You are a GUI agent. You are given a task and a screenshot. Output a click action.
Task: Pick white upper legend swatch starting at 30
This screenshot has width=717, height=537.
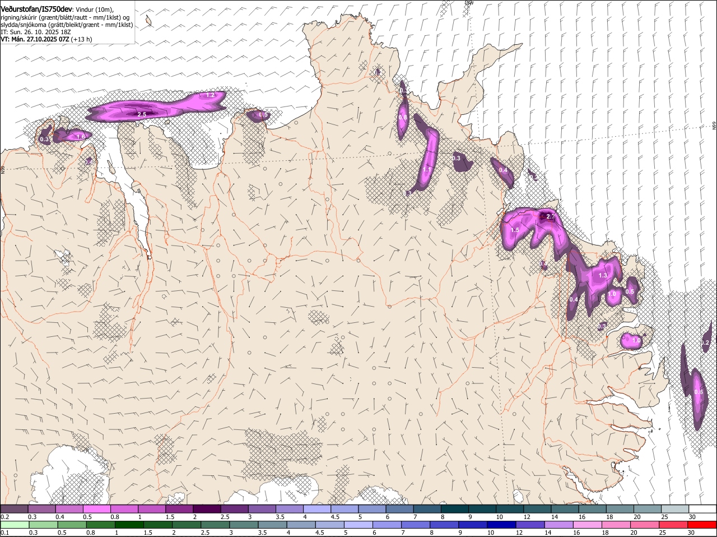[x=702, y=508]
